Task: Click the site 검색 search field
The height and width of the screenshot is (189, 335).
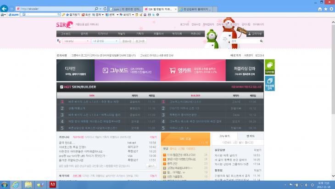Action: tap(246, 41)
